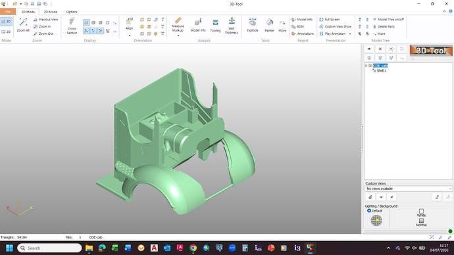Click the Windows Start button

tap(9, 248)
